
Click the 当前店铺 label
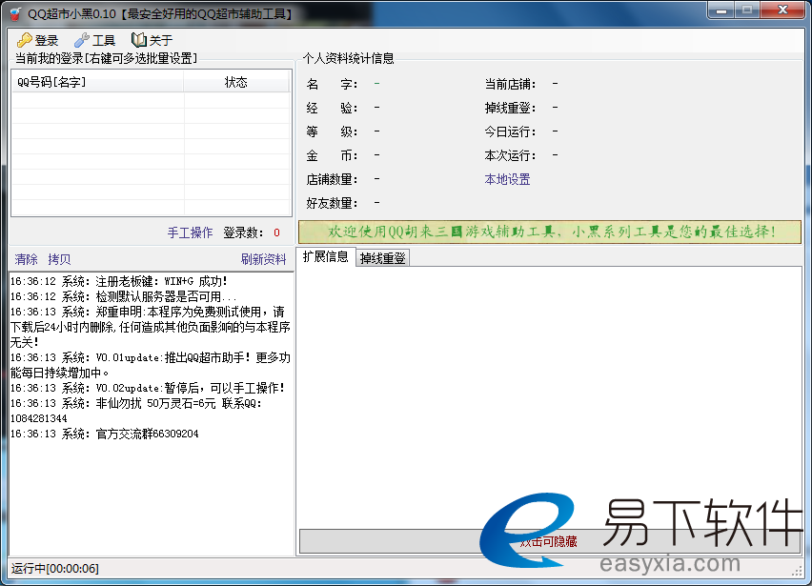tap(510, 84)
